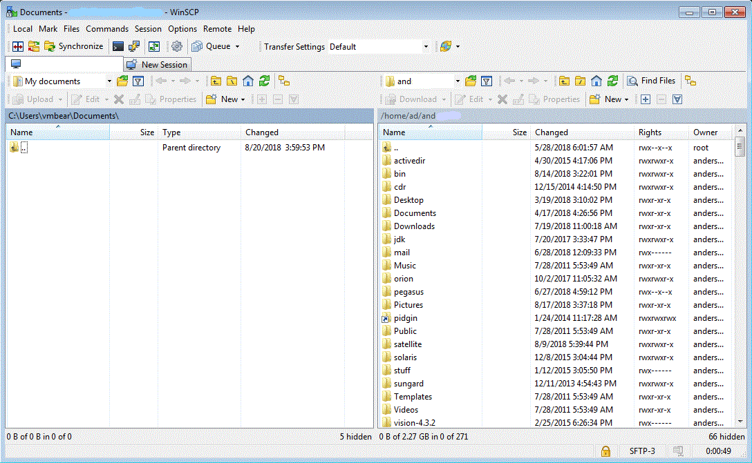The image size is (752, 463).
Task: Expand the Queue dropdown arrow
Action: pyautogui.click(x=237, y=46)
